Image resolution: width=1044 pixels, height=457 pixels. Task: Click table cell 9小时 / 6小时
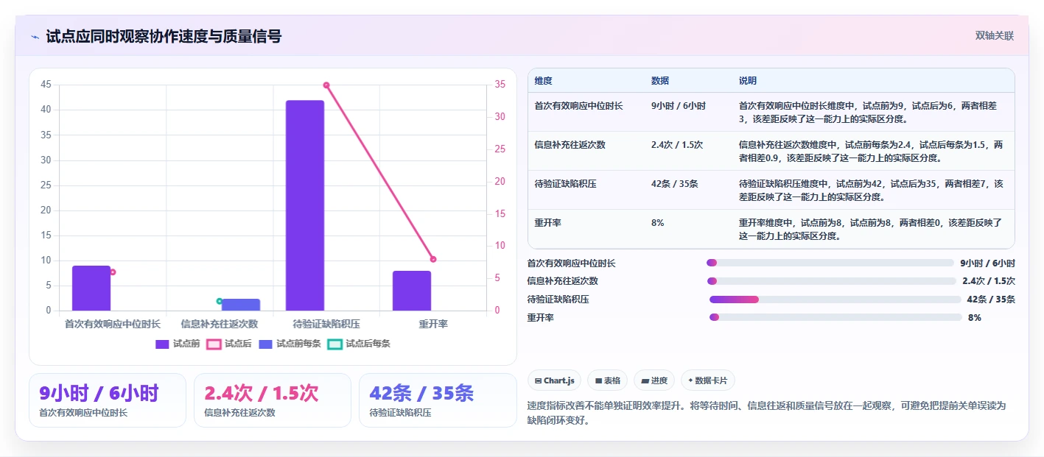[679, 106]
